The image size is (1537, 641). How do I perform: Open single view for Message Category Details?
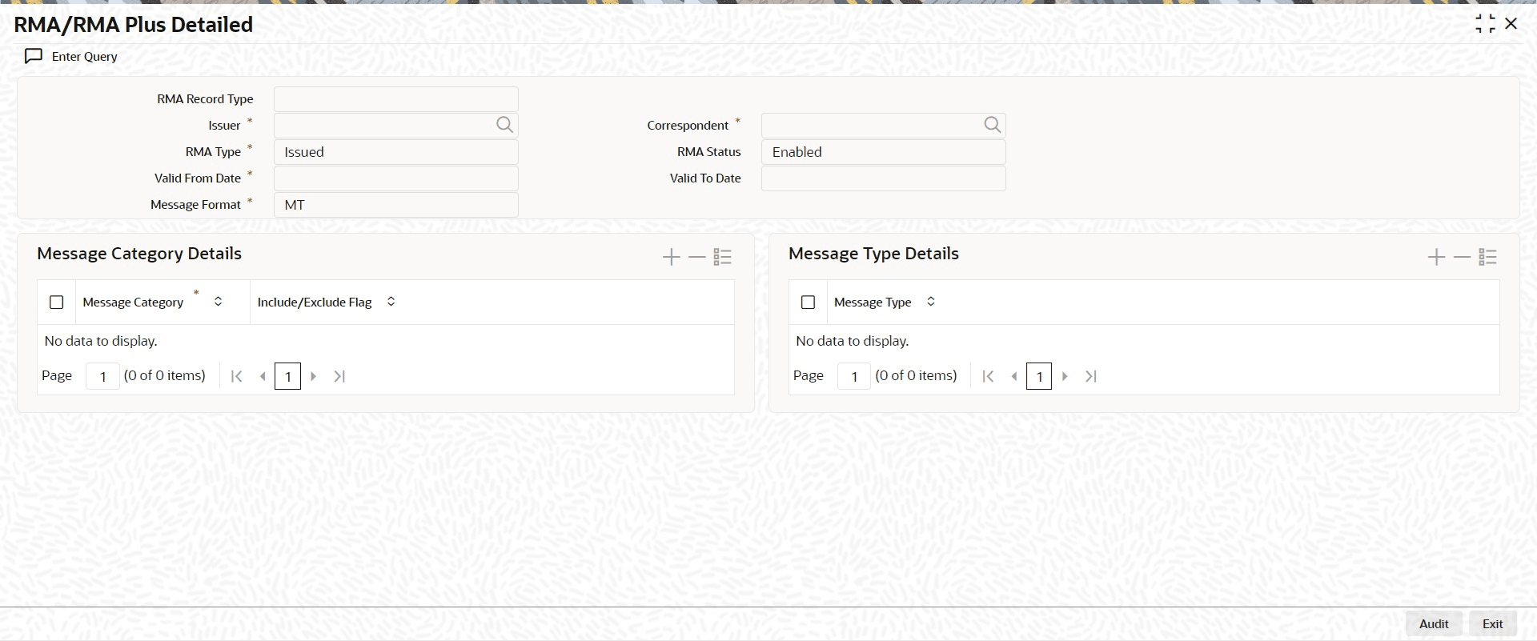tap(723, 257)
